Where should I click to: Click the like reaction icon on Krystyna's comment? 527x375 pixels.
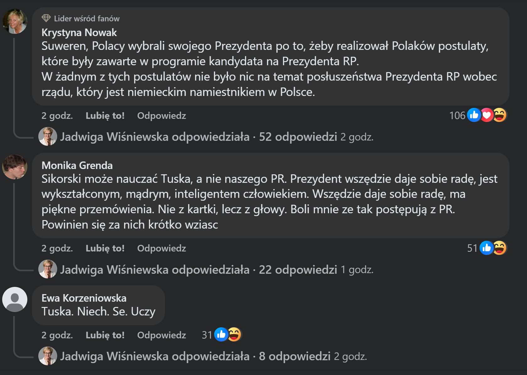coord(474,115)
